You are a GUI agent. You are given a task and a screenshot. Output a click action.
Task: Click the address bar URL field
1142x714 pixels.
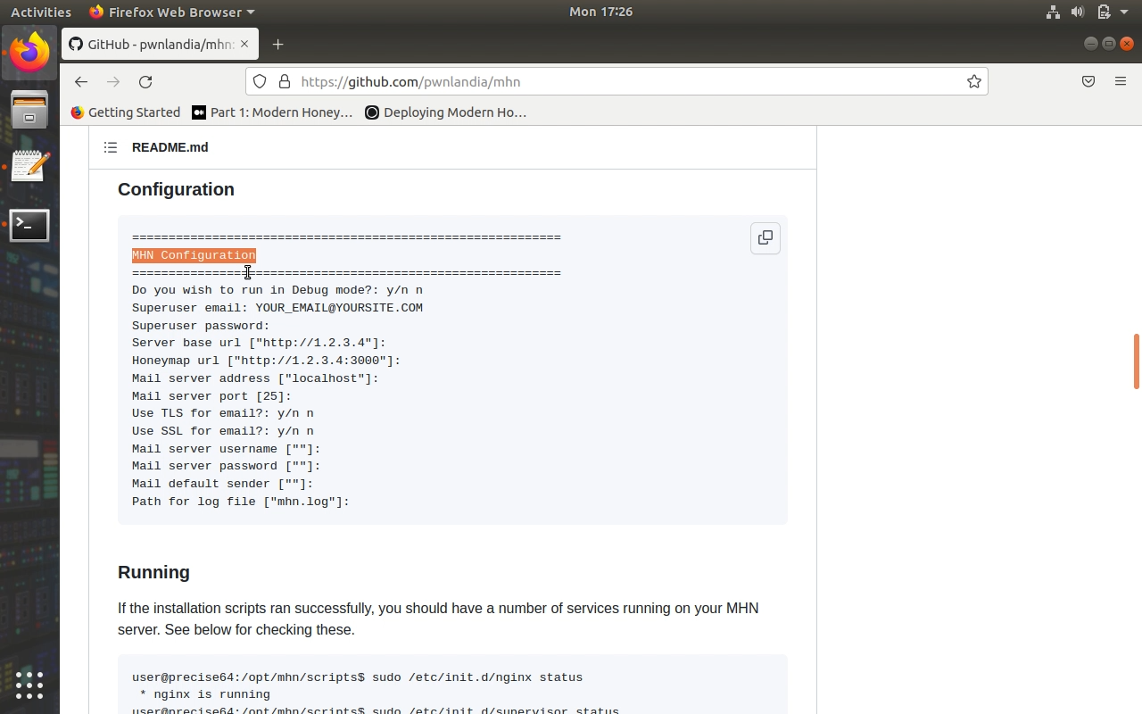625,81
